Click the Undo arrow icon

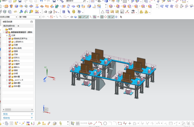click(x=41, y=1)
